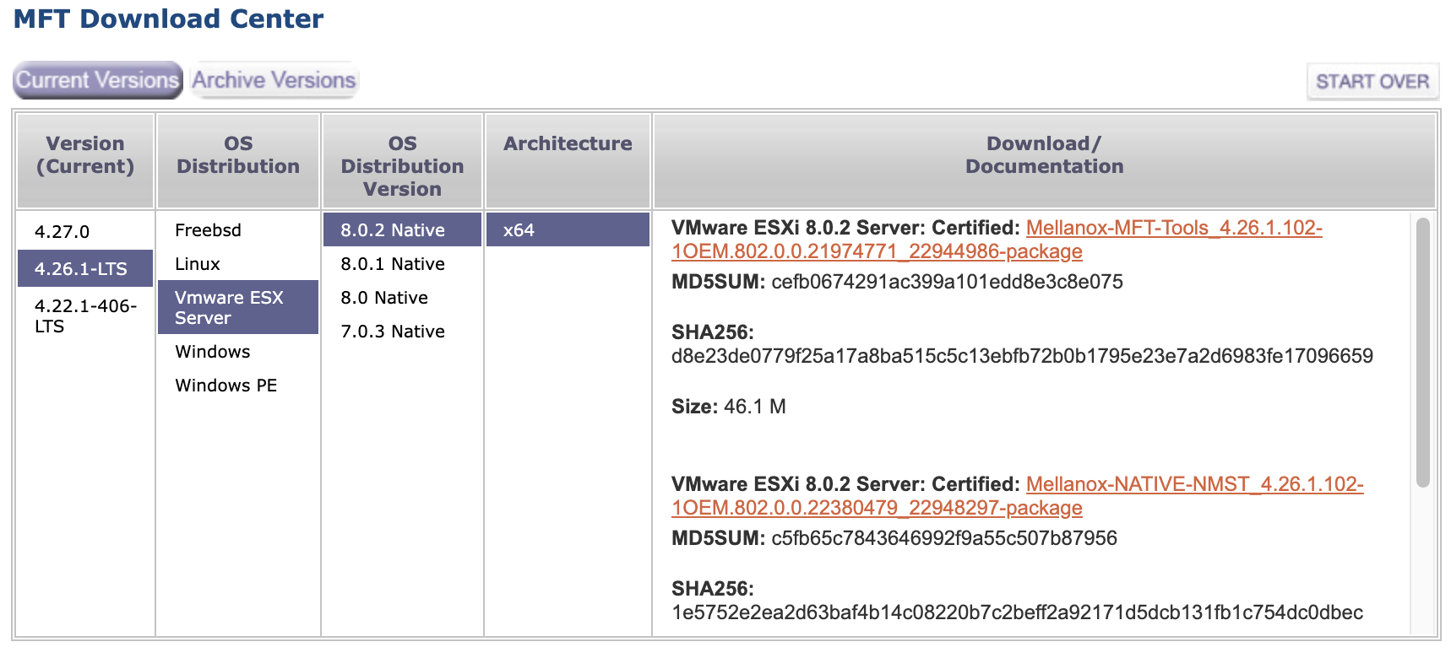Switch to the Current Versions tab
The height and width of the screenshot is (658, 1451).
pos(97,80)
